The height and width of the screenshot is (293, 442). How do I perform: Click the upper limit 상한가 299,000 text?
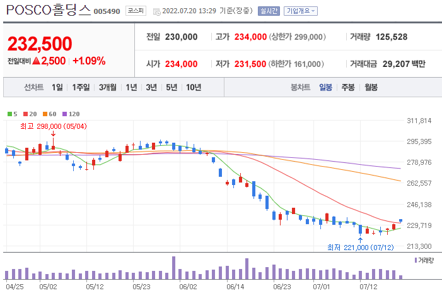(x=298, y=37)
